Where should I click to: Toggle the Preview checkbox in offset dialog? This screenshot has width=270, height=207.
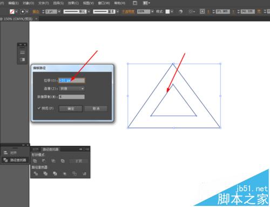[39, 108]
